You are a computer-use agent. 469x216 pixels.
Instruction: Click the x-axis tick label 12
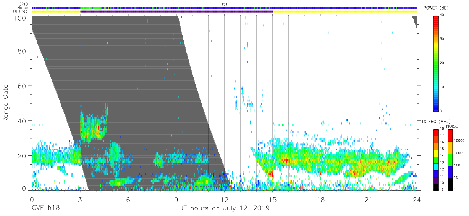coord(225,200)
